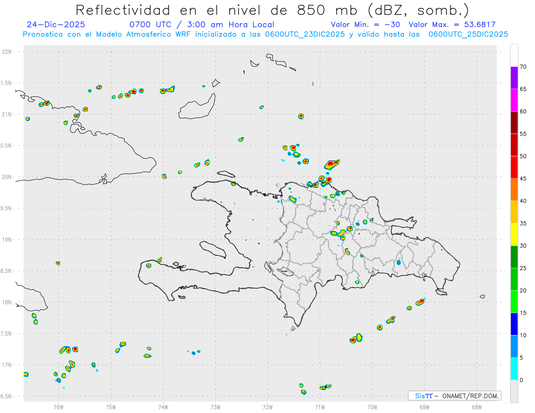Click the '20N' latitude label
The image size is (535, 413).
tap(7, 177)
